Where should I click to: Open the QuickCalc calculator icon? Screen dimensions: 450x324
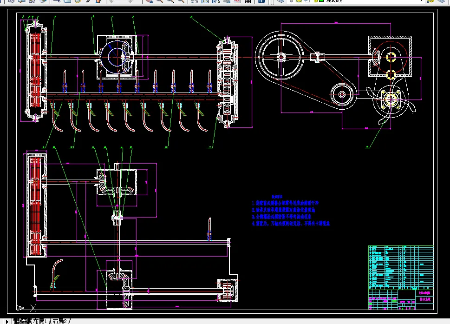coord(248,1)
